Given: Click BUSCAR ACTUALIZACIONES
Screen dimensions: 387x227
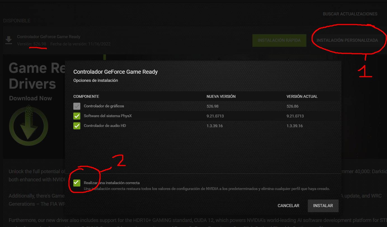Looking at the screenshot, I should tap(350, 14).
